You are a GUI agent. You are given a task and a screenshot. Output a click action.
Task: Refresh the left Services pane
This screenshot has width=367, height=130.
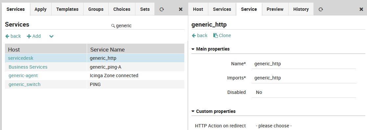pos(162,9)
